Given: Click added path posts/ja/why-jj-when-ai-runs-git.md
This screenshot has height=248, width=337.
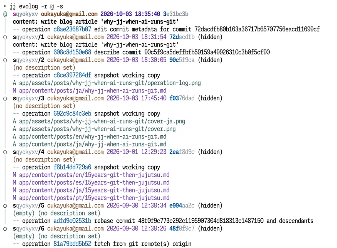Looking at the screenshot, I should click(x=93, y=145).
